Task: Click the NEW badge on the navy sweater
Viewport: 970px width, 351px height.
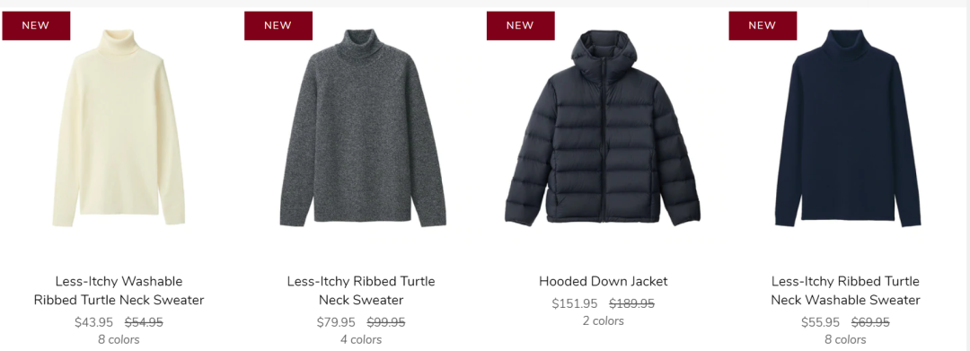Action: click(x=763, y=25)
